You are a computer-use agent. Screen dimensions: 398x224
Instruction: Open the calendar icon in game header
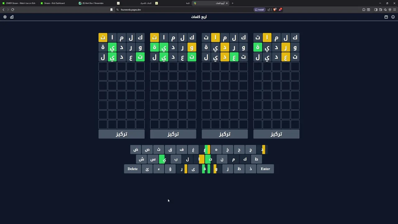[386, 17]
